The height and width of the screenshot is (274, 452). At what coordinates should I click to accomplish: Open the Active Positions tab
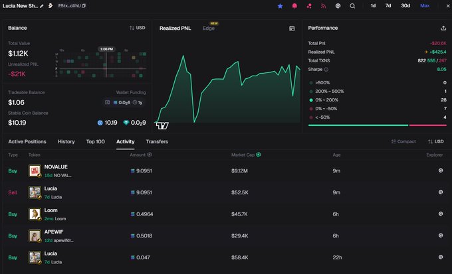click(x=27, y=141)
